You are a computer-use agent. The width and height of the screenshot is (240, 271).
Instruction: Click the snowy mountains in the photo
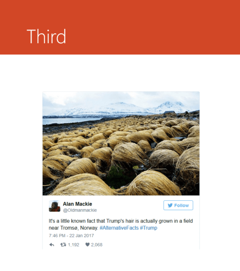(121, 108)
